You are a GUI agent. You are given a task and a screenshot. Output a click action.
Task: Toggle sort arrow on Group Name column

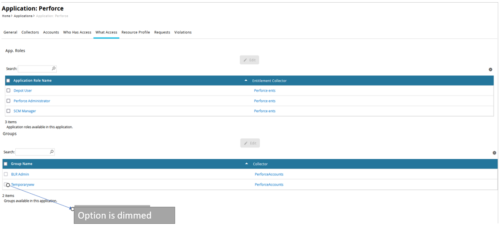pyautogui.click(x=246, y=164)
